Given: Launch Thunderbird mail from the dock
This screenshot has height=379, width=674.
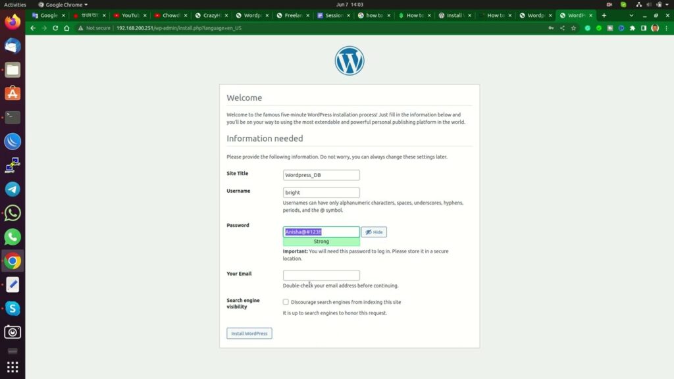Looking at the screenshot, I should [x=13, y=46].
